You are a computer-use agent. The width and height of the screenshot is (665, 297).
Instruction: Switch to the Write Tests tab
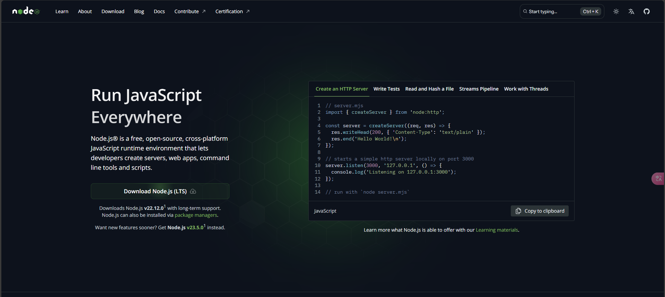point(386,89)
